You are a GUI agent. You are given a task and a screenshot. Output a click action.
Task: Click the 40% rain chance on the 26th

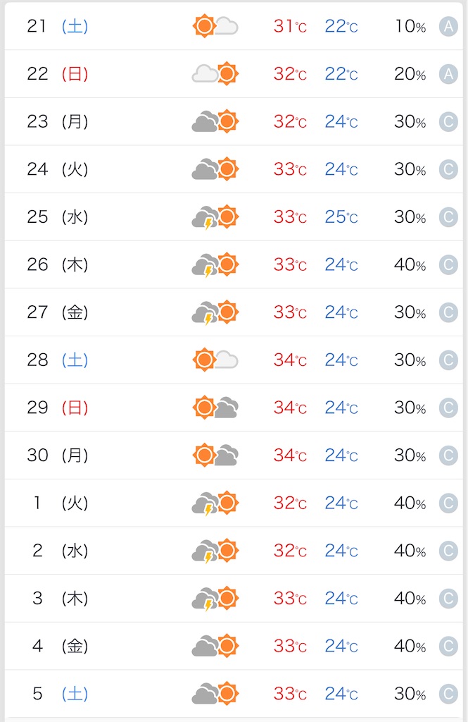coord(410,264)
